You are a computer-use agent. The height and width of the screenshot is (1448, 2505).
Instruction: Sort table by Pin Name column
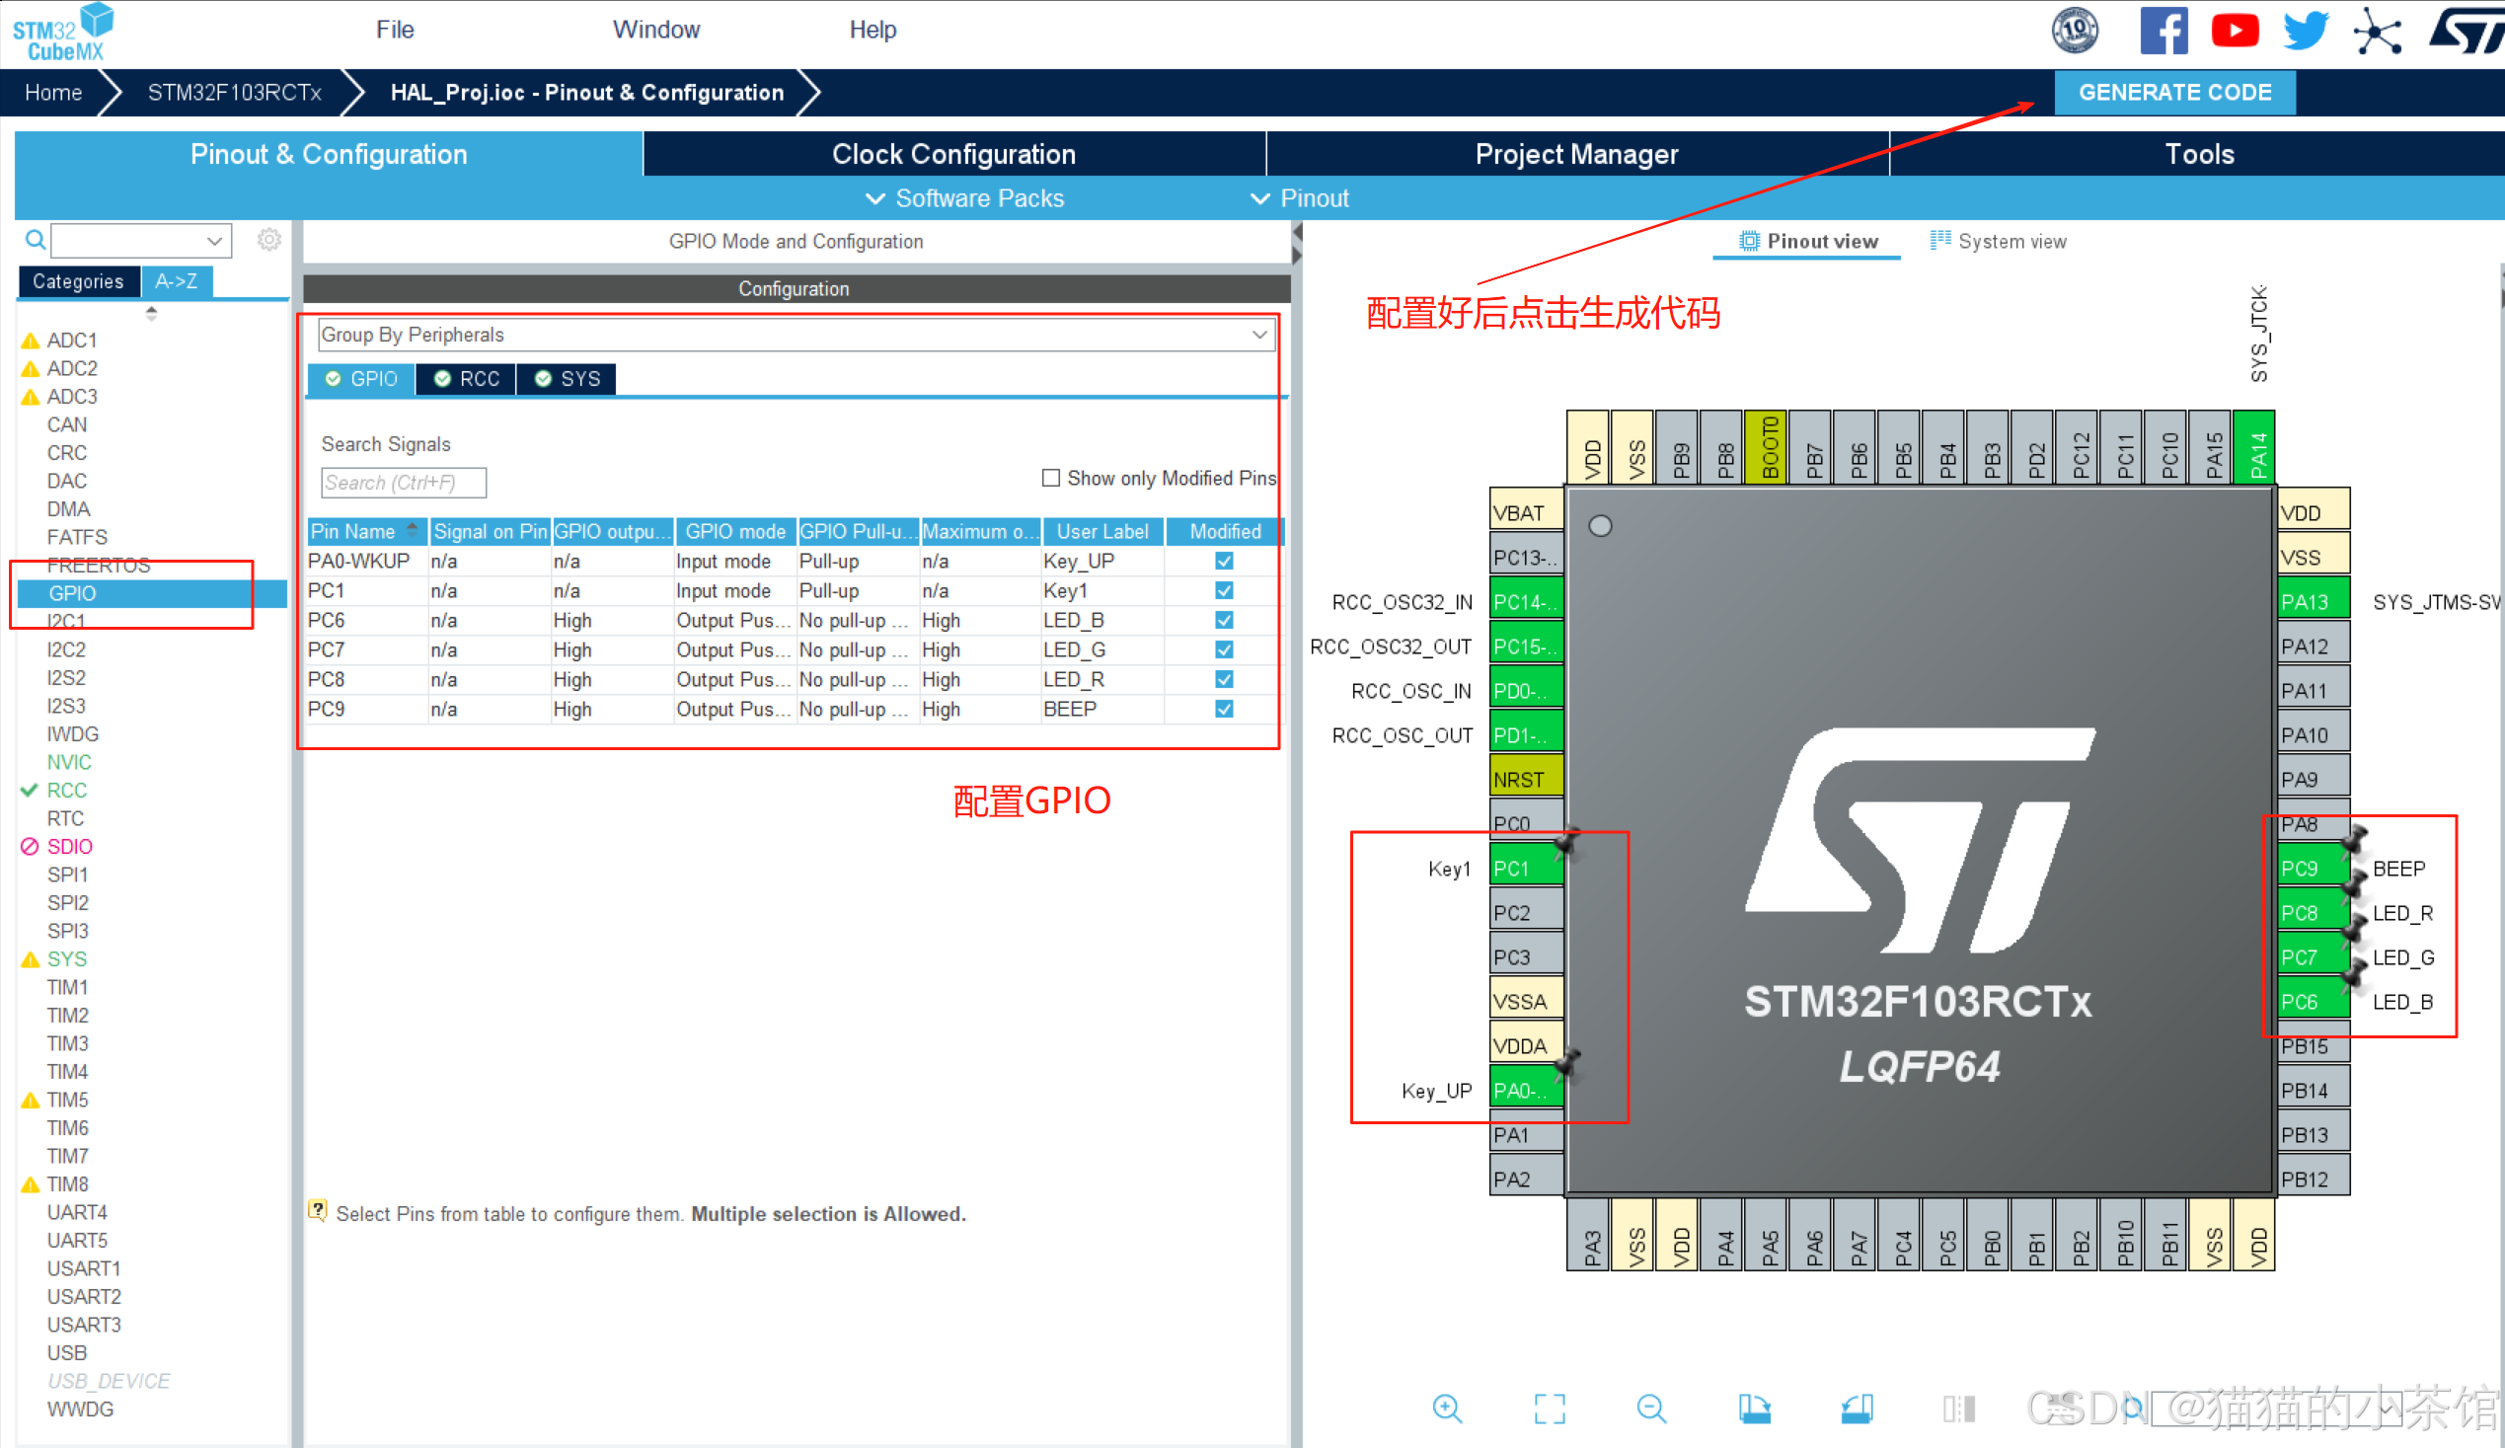coord(367,532)
